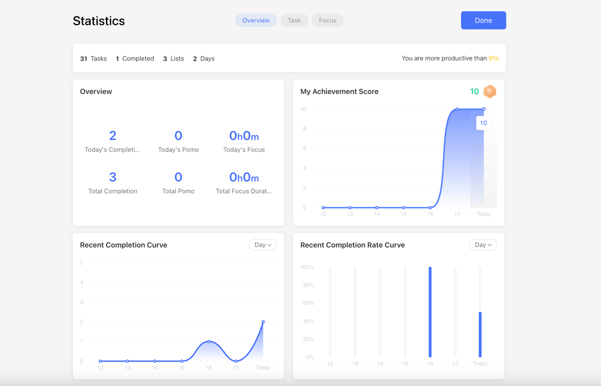This screenshot has width=601, height=386.
Task: Click the 10 tooltip on the achievement chart
Action: click(x=483, y=123)
